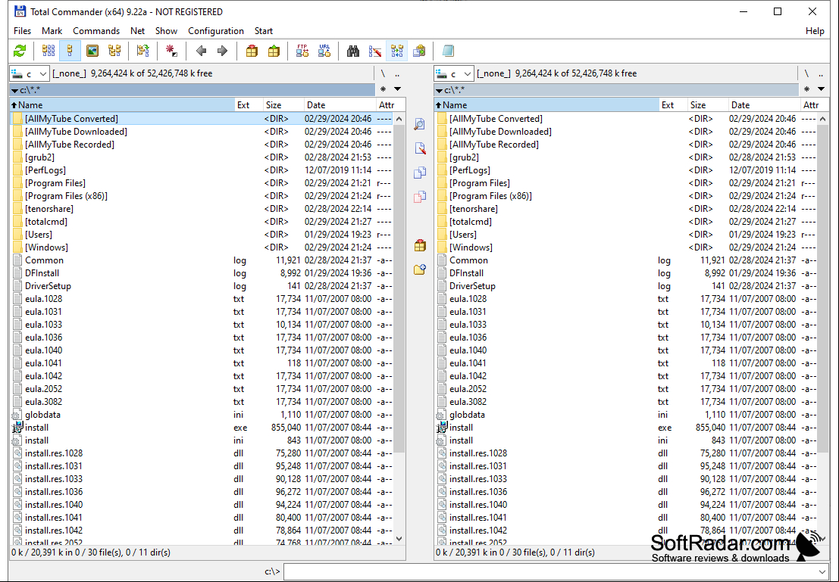Screen dimensions: 839x582
Task: Click the Edit file pencil icon between panels
Action: (420, 148)
